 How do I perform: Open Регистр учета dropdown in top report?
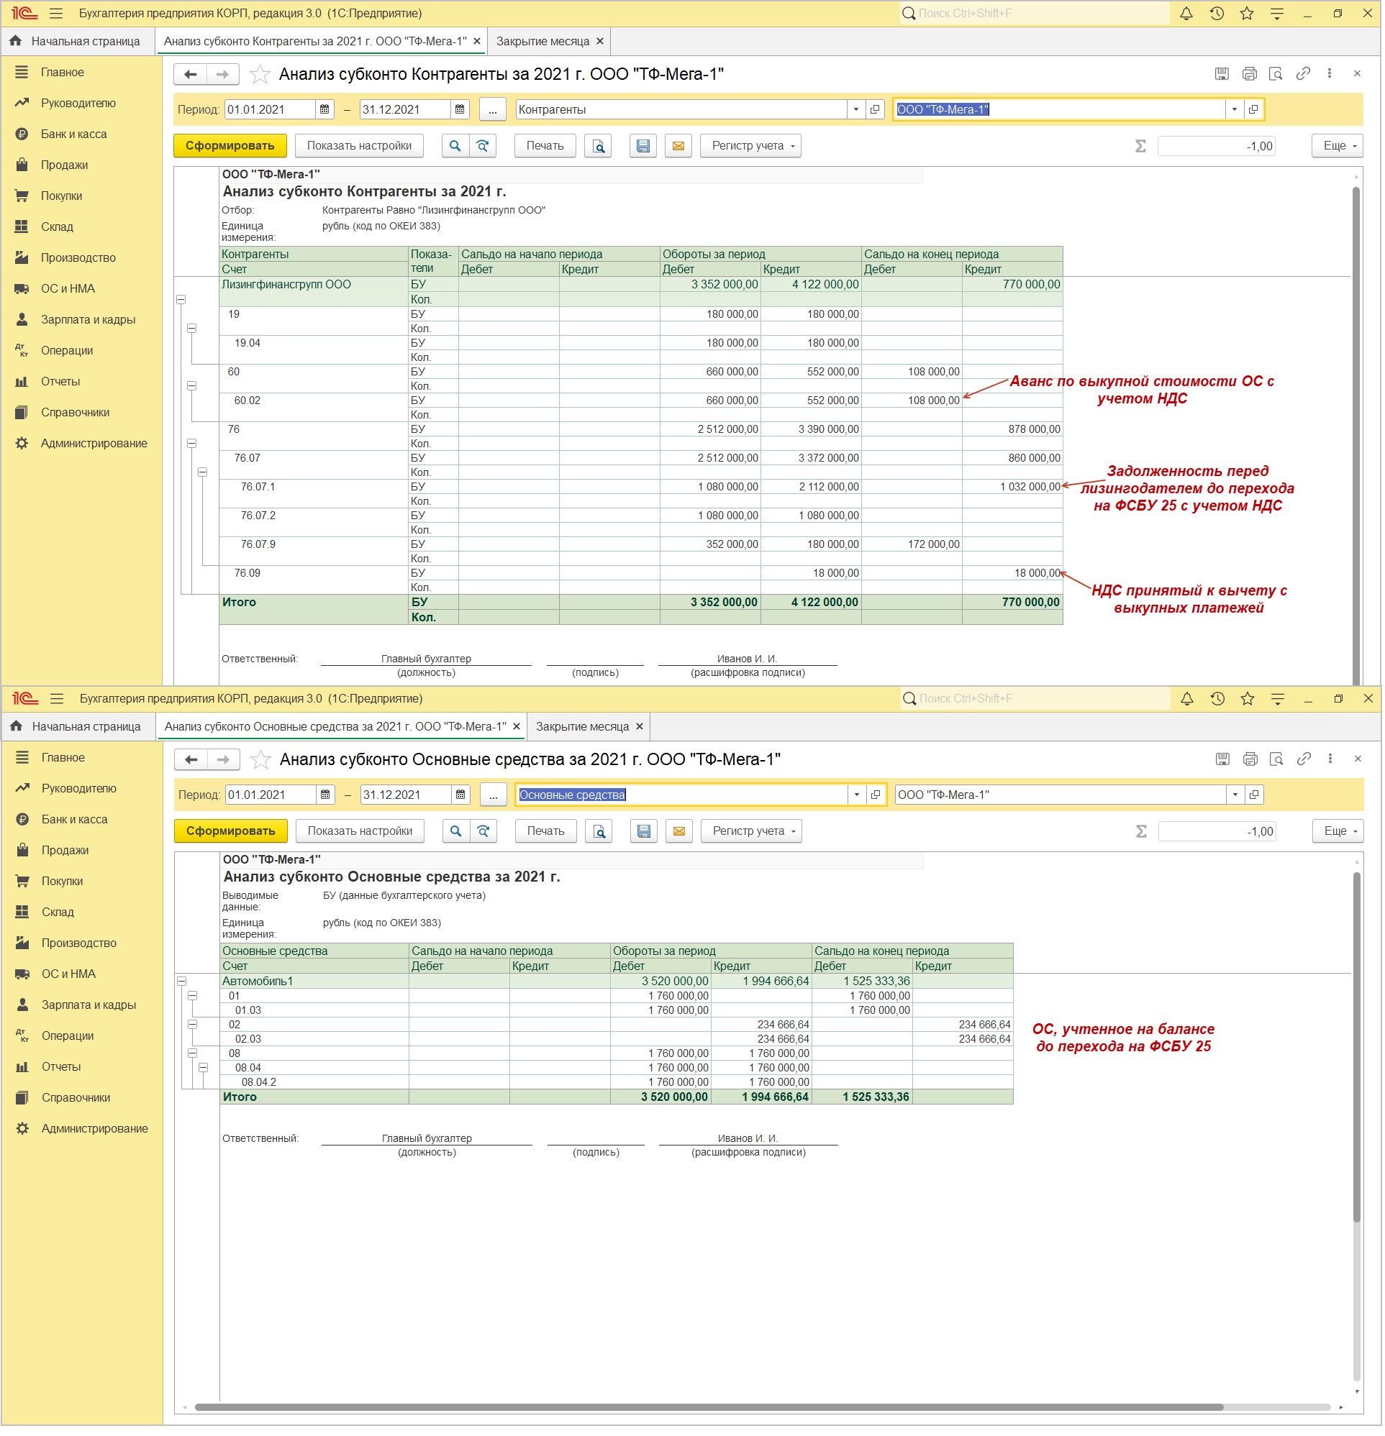point(752,146)
